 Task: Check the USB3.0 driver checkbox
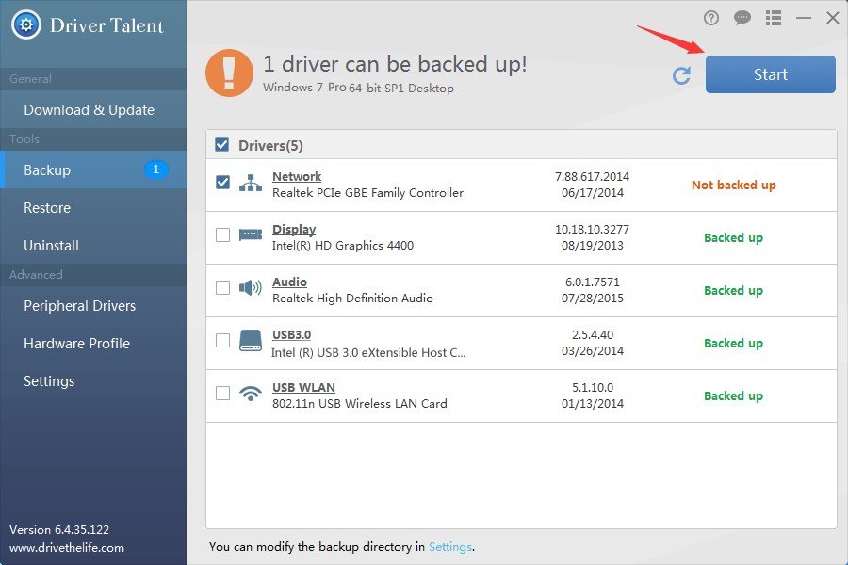pyautogui.click(x=222, y=341)
